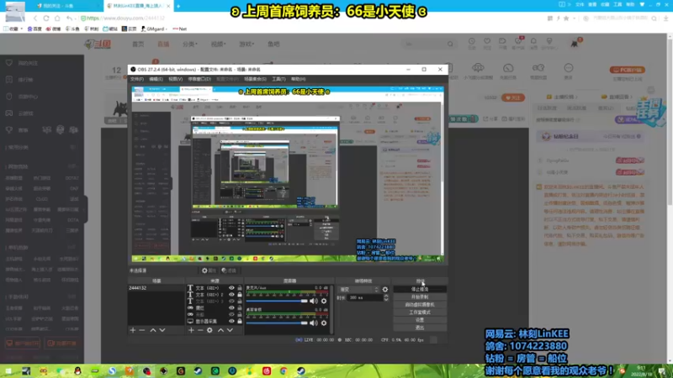673x378 pixels.
Task: Click the search magnifier icon on Douyu
Action: coord(450,44)
